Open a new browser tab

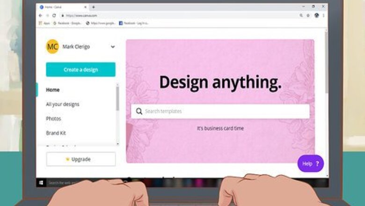93,7
